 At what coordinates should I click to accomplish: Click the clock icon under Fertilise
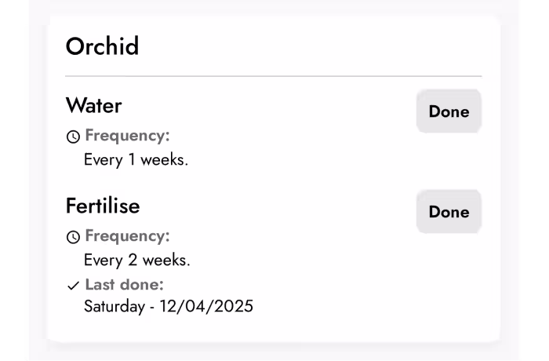[x=73, y=237]
